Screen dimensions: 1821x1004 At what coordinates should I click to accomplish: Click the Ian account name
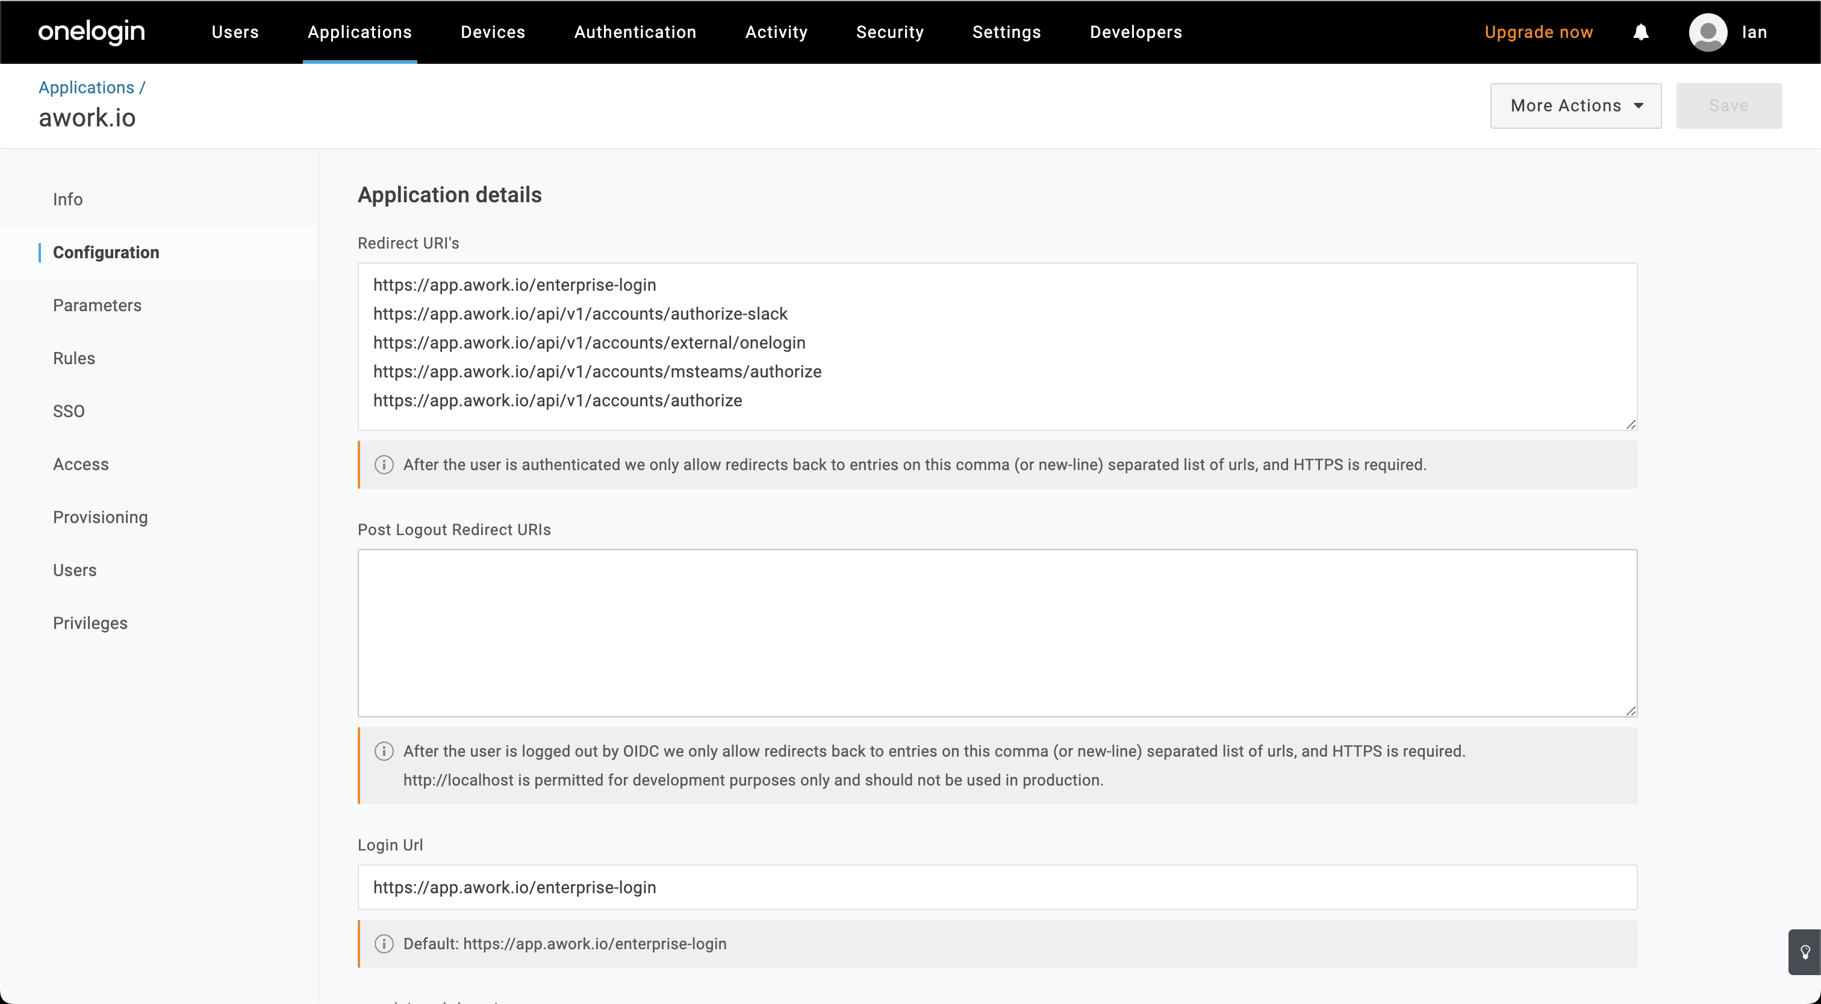point(1755,33)
